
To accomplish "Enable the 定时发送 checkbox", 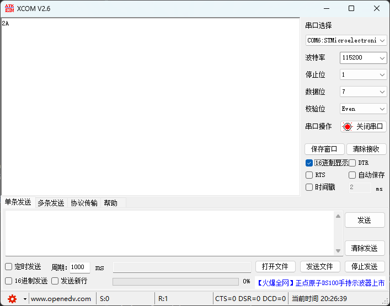I will [x=8, y=267].
